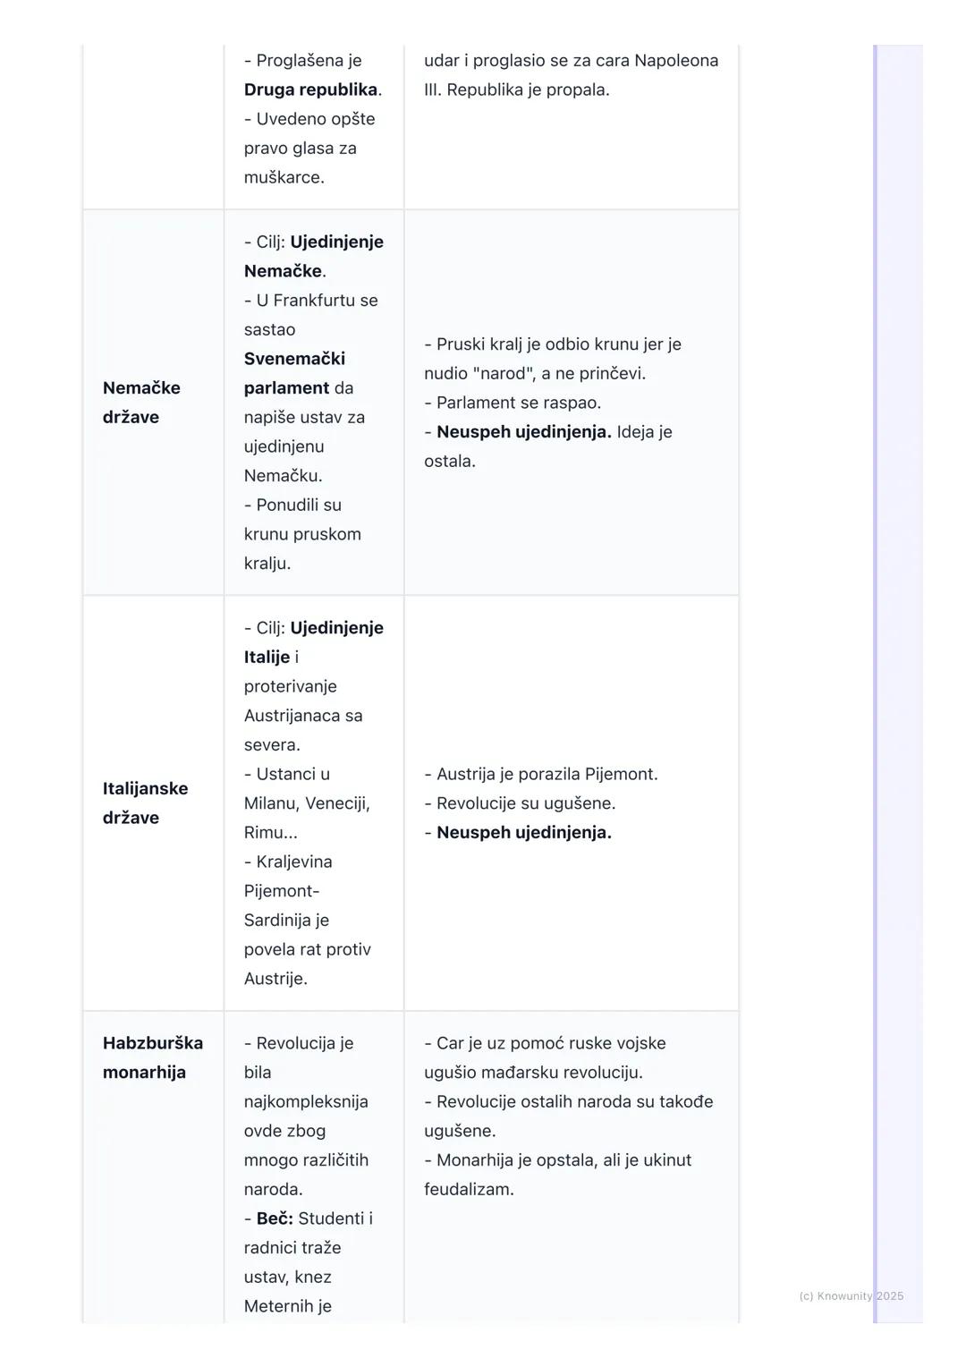This screenshot has width=966, height=1367.
Task: Click the bold "Beč:" label
Action: click(275, 1218)
